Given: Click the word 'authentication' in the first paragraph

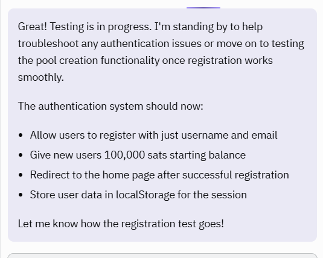Looking at the screenshot, I should coord(135,43).
